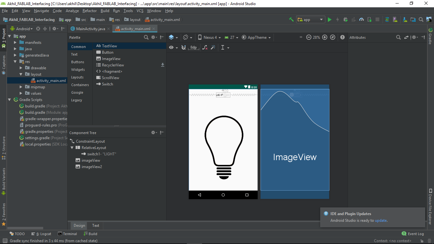Image resolution: width=434 pixels, height=244 pixels.
Task: Switch to the Text editor mode tab
Action: [96, 226]
